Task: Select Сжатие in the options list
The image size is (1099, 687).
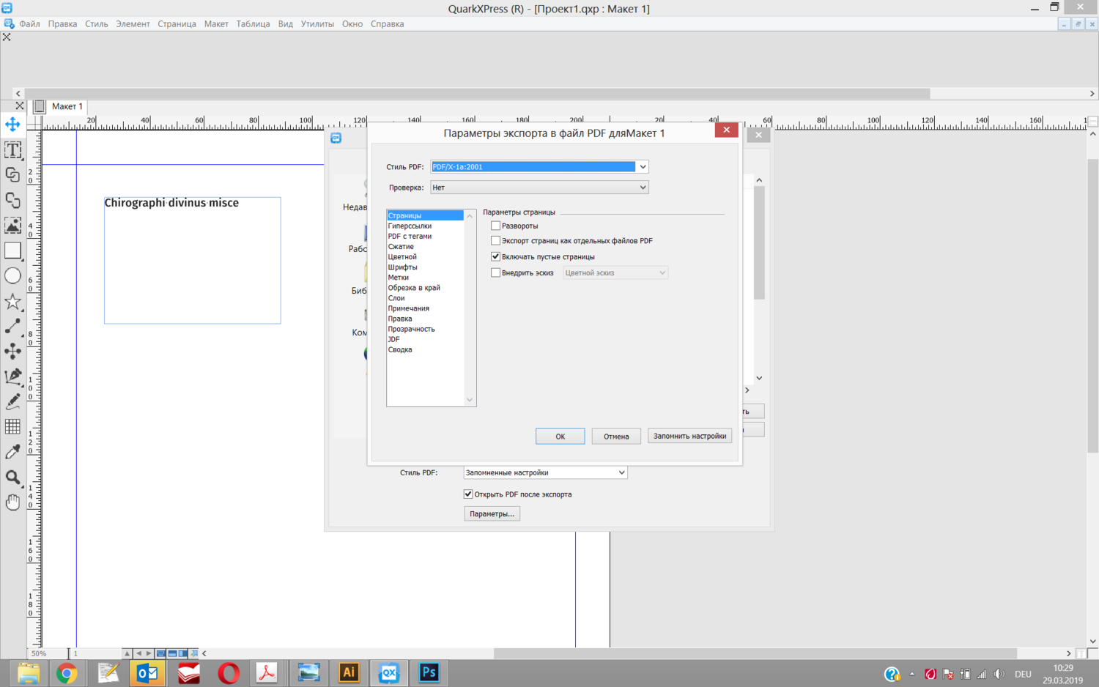Action: point(401,247)
